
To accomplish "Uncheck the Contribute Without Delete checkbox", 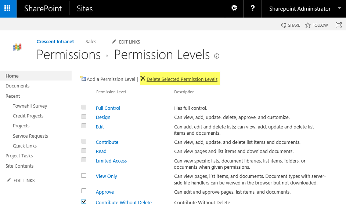I will (84, 202).
